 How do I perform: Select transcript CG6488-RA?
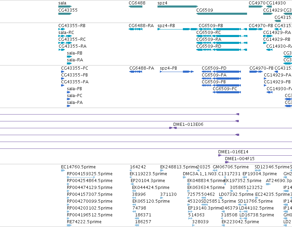pos(136,29)
